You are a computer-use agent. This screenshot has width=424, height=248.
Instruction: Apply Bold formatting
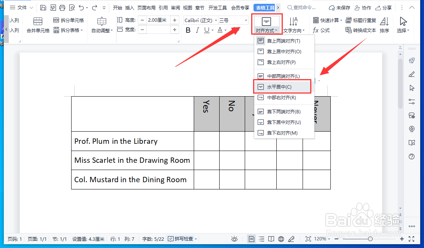point(188,30)
